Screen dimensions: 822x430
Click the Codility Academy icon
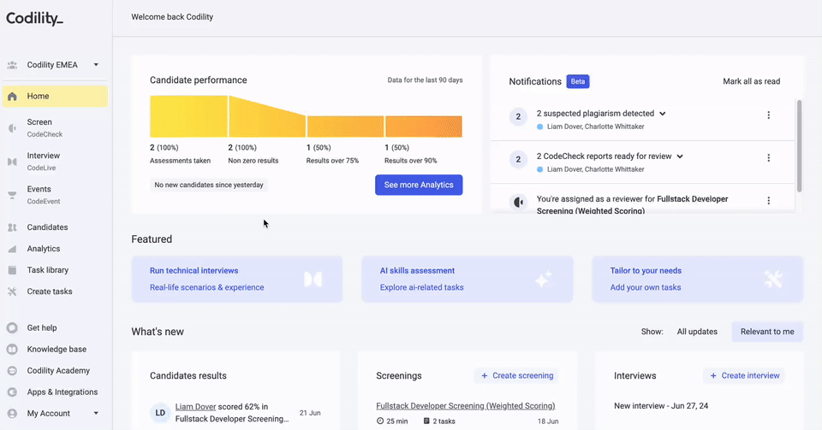tap(12, 371)
